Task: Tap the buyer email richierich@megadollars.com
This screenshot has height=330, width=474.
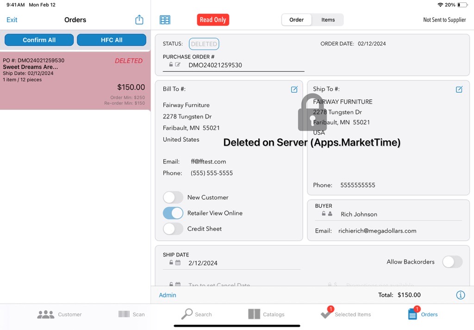Action: [377, 231]
